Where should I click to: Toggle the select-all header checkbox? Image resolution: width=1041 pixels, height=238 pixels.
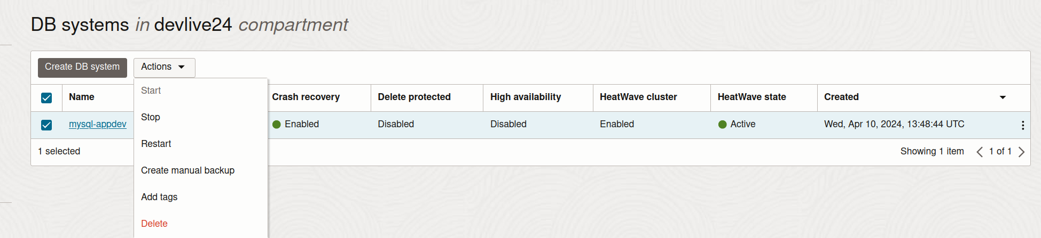[x=46, y=98]
